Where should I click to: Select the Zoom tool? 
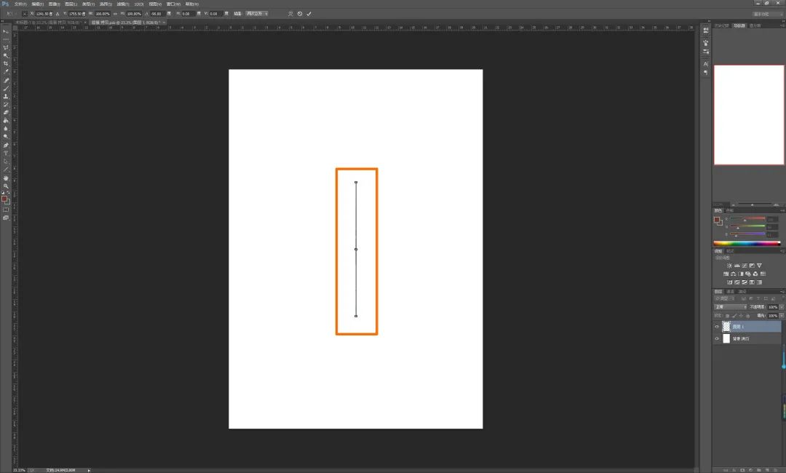(6, 186)
